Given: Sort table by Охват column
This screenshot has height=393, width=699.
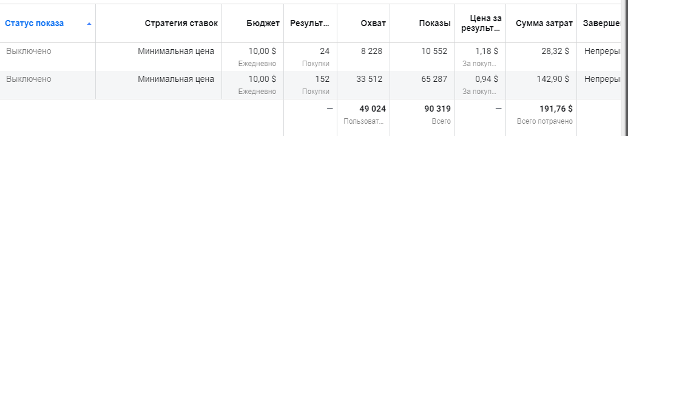Looking at the screenshot, I should [373, 23].
